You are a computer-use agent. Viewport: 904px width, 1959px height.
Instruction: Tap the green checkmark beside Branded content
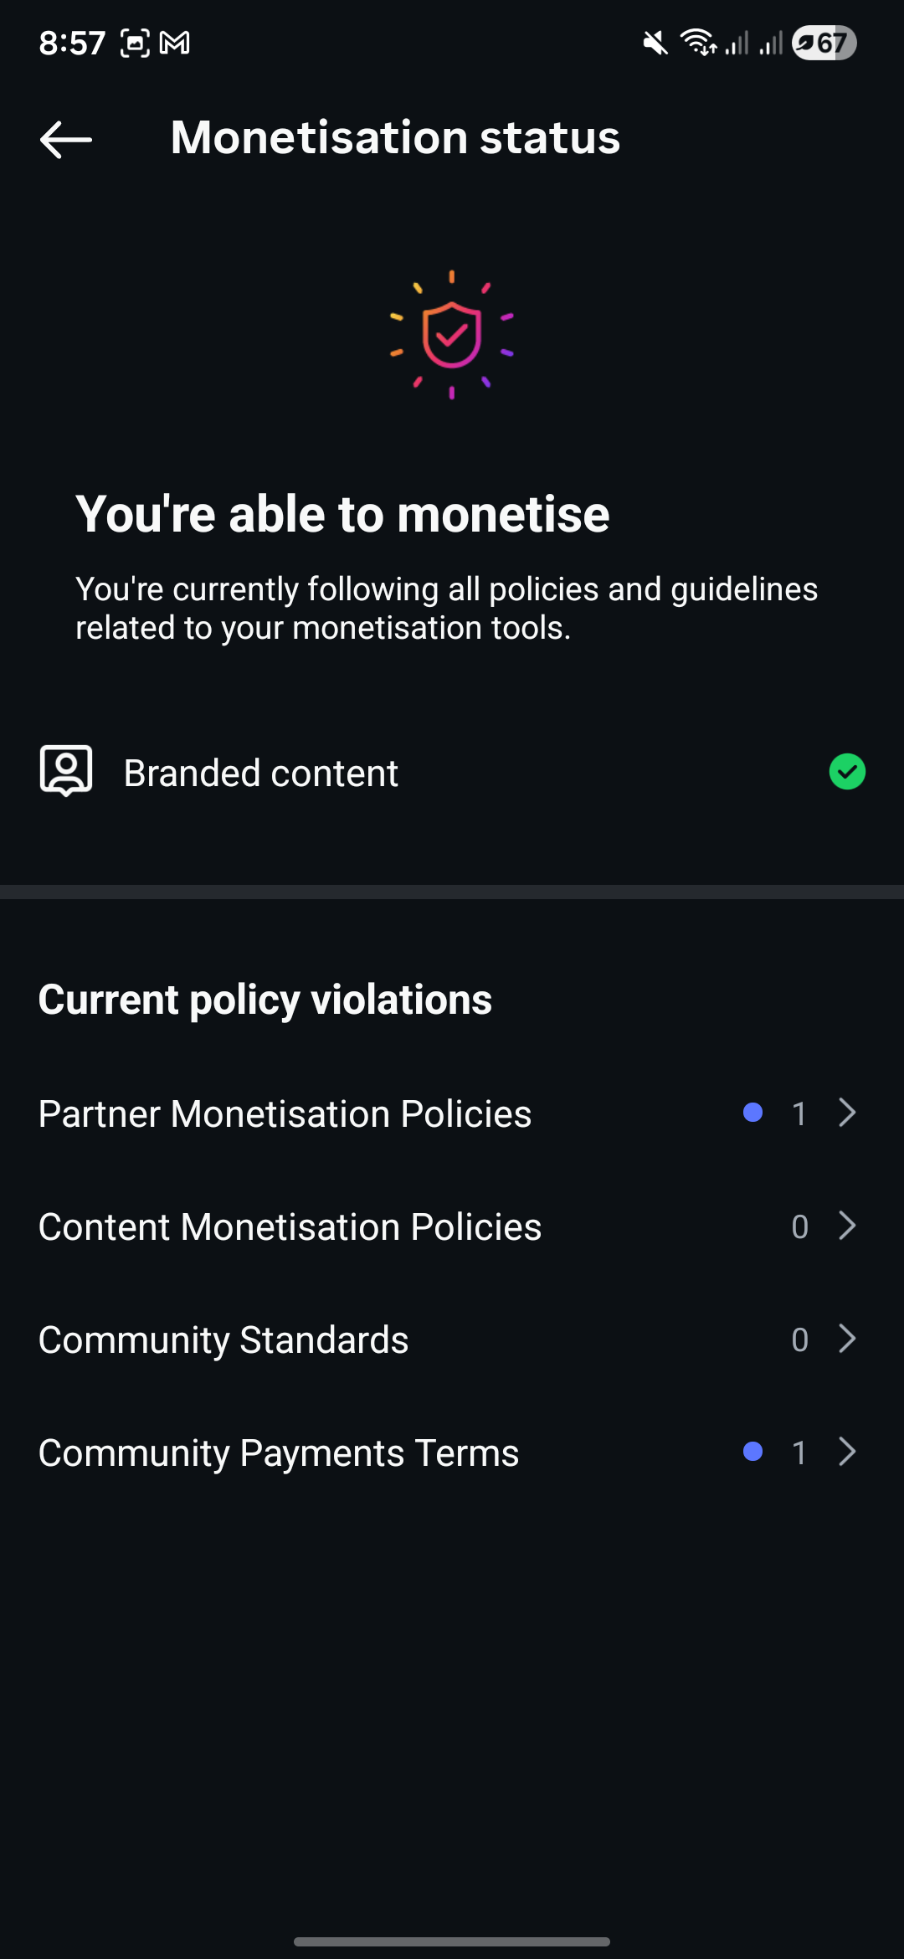[x=847, y=772]
